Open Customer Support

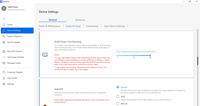pyautogui.click(x=17, y=72)
